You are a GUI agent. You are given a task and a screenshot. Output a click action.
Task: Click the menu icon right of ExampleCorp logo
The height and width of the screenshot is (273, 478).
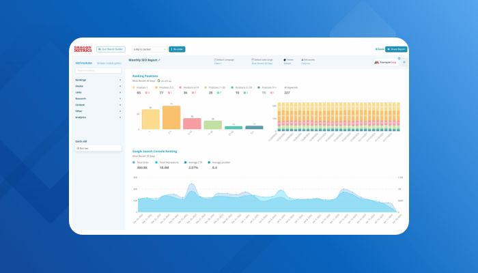coord(404,62)
